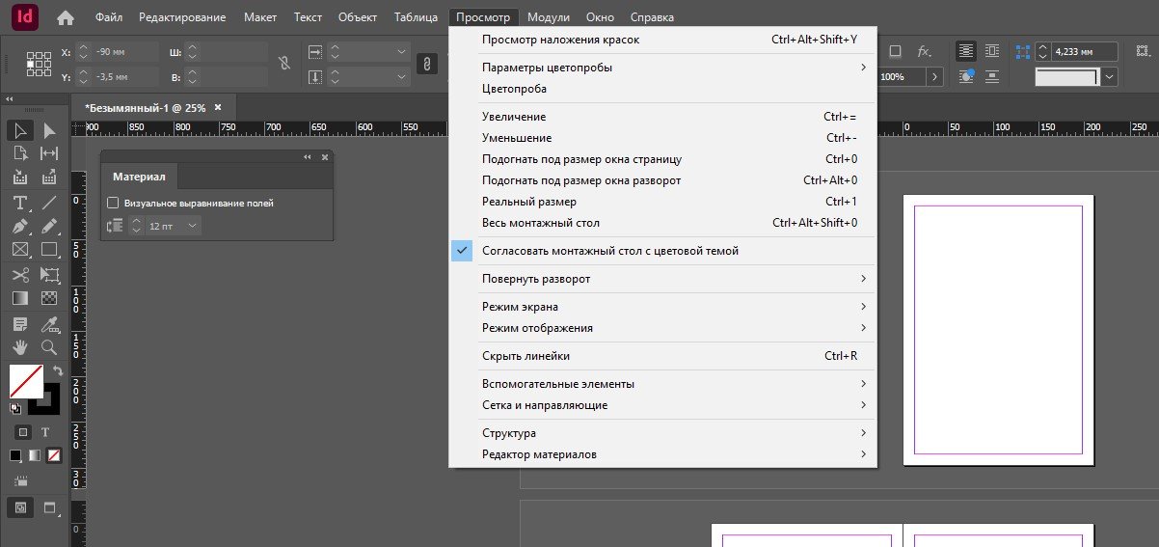Viewport: 1159px width, 547px height.
Task: Choose Подогнать под размер окна страницу
Action: [662, 159]
